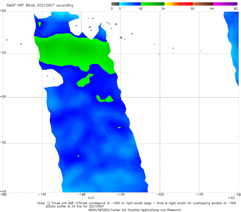Screen dimensions: 241x212
Task: Select the gray 0-5 segment of colorbar
Action: (115, 4)
